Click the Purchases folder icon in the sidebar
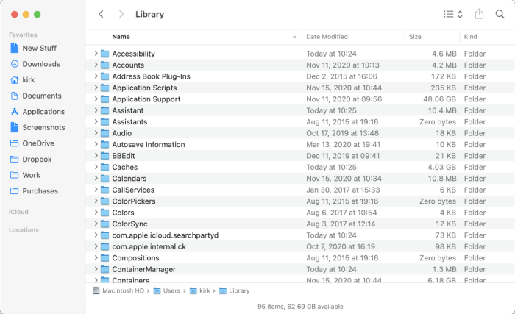Screen dimensions: 515x314 coord(15,191)
